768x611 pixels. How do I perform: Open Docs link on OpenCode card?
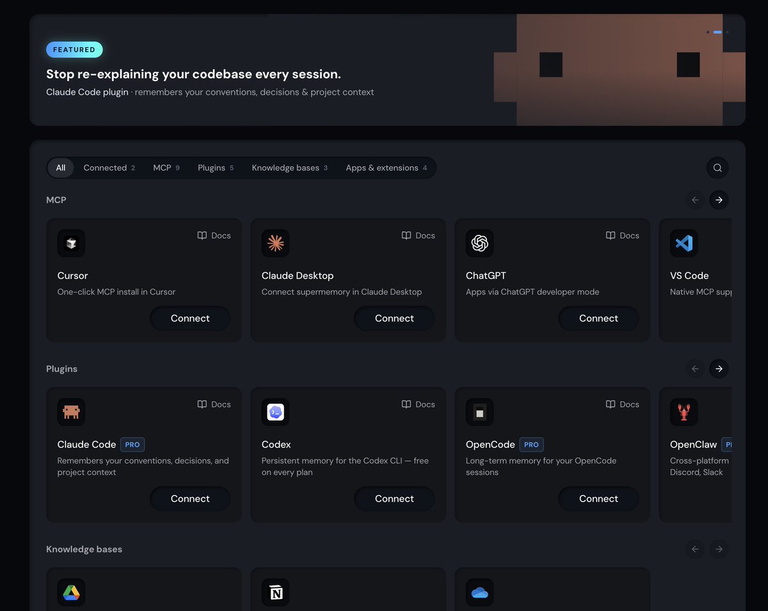coord(622,404)
